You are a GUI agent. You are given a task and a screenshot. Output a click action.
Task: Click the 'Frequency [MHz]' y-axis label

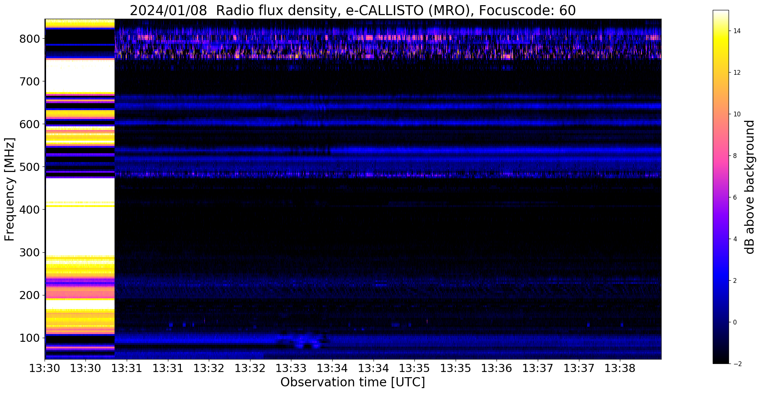point(10,189)
